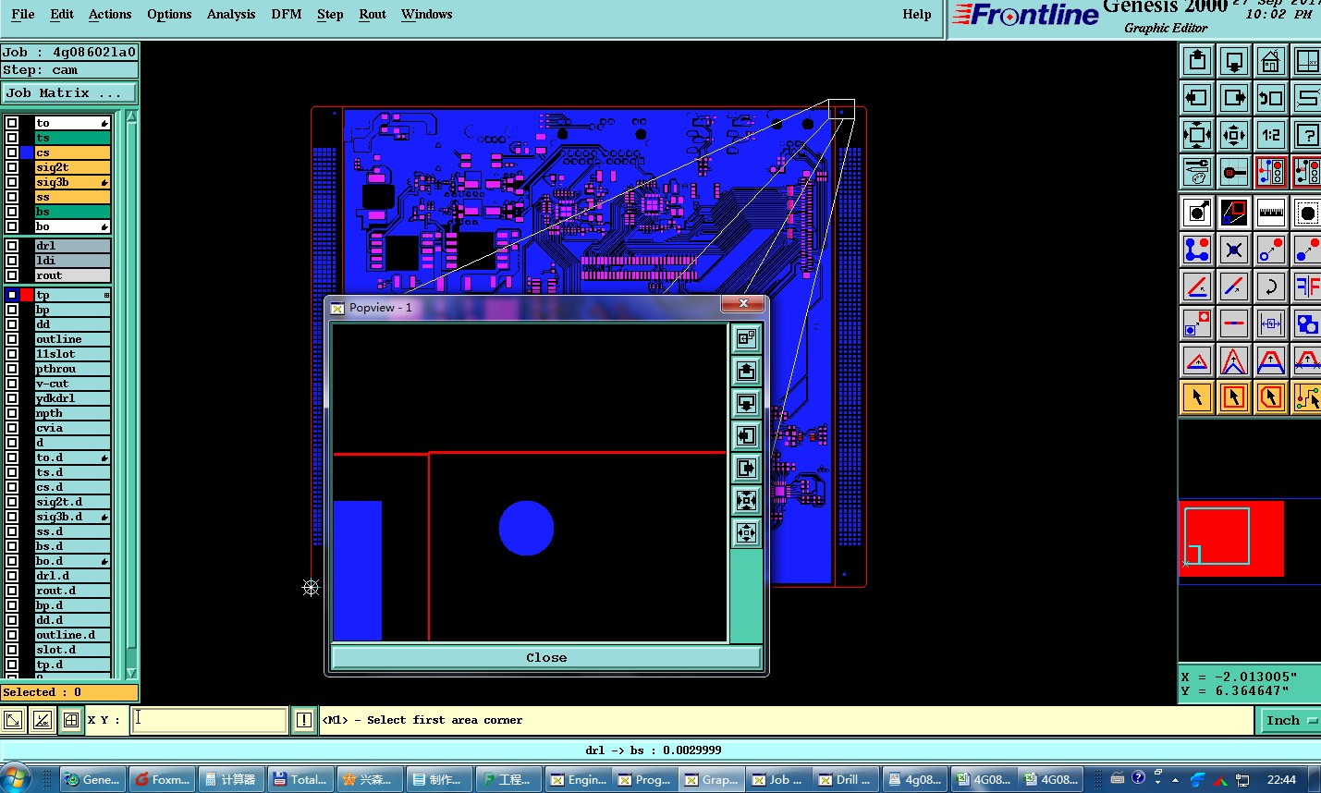Screen dimensions: 1321x793
Task: Click the exclamation mark button near XY field
Action: pos(304,720)
